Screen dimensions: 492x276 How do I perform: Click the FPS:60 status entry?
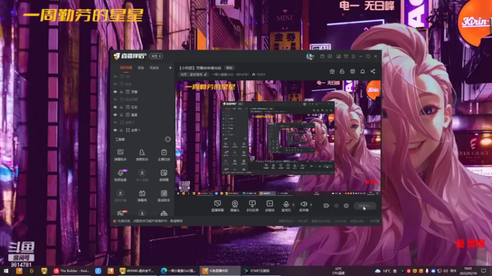303,221
